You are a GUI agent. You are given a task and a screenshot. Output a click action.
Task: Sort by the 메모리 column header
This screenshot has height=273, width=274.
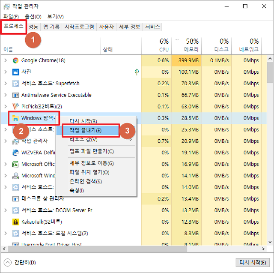click(x=187, y=46)
